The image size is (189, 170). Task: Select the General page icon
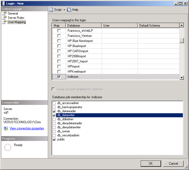coord(4,13)
